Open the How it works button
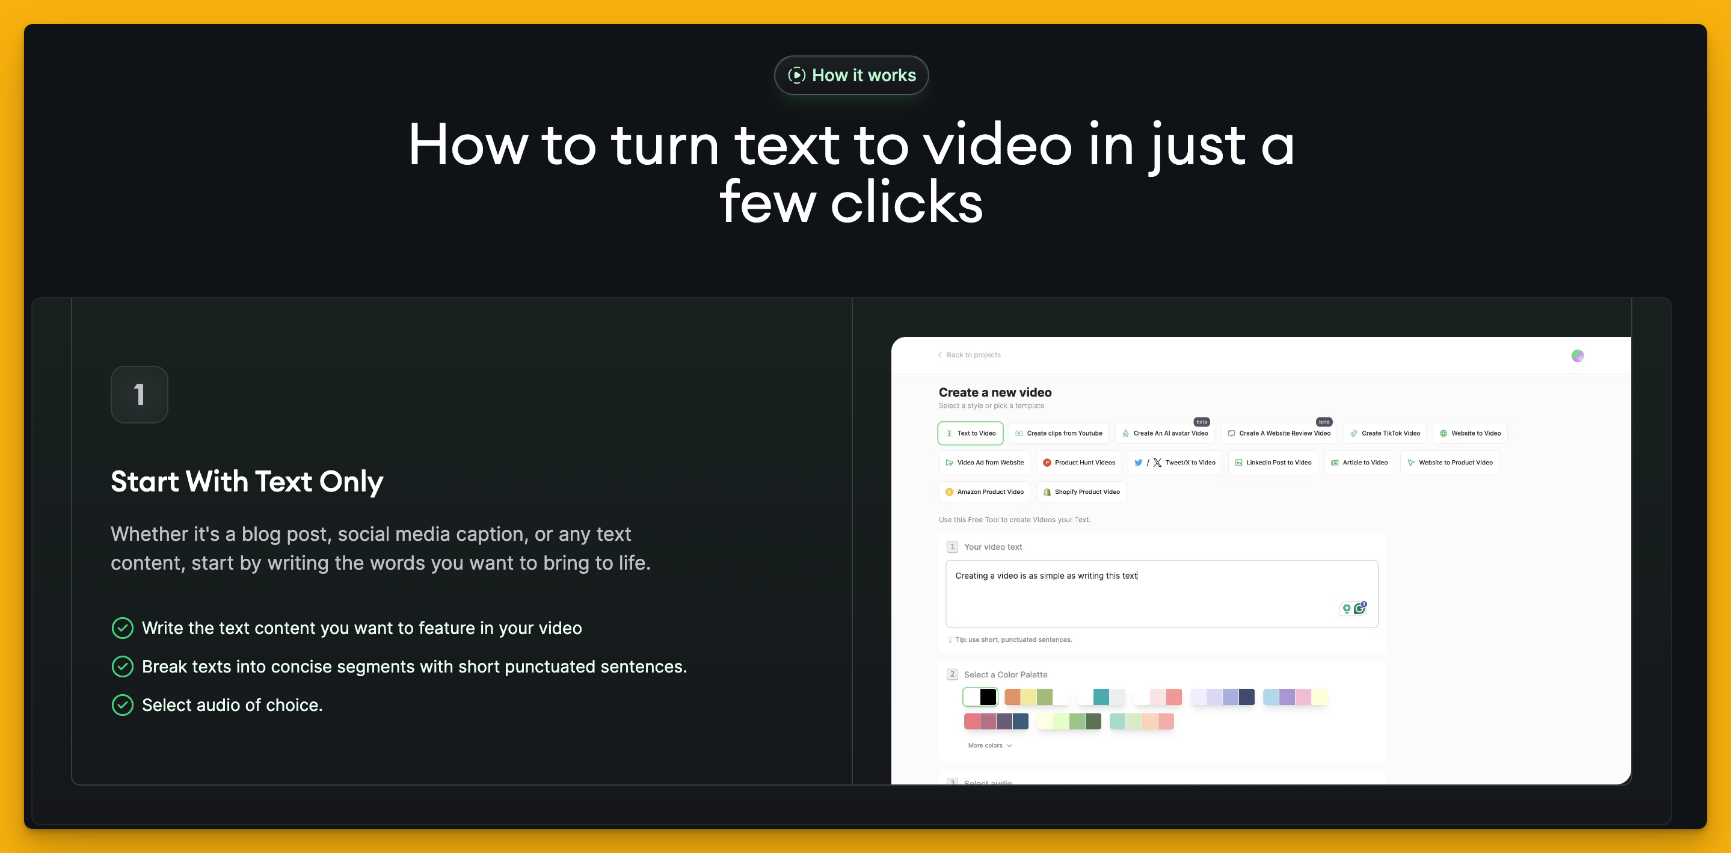The width and height of the screenshot is (1731, 853). [x=852, y=75]
